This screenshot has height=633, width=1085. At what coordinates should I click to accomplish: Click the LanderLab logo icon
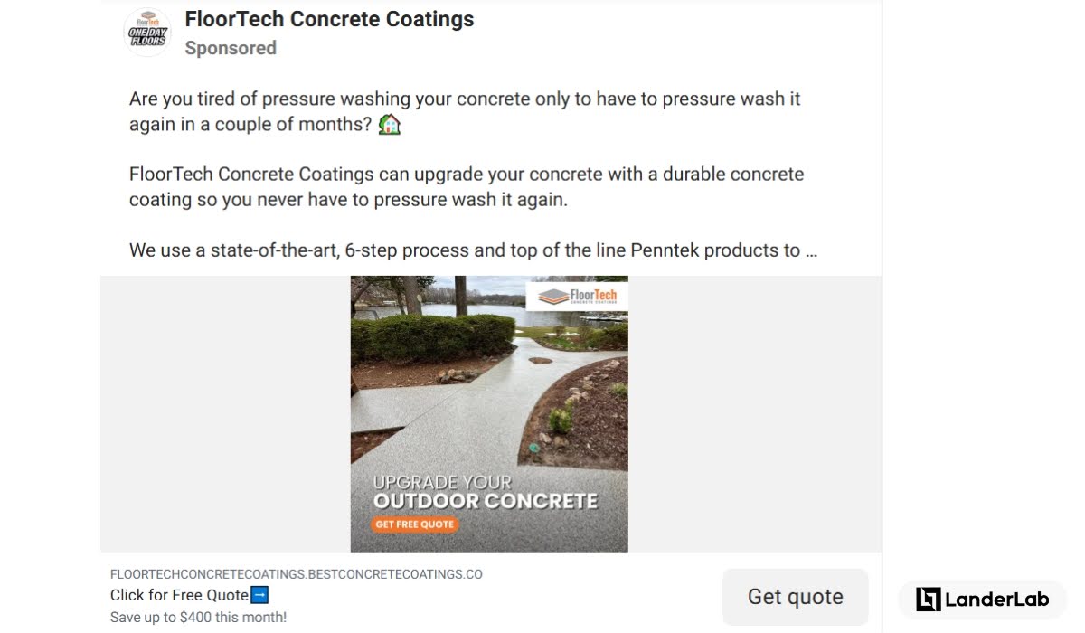[x=928, y=599]
